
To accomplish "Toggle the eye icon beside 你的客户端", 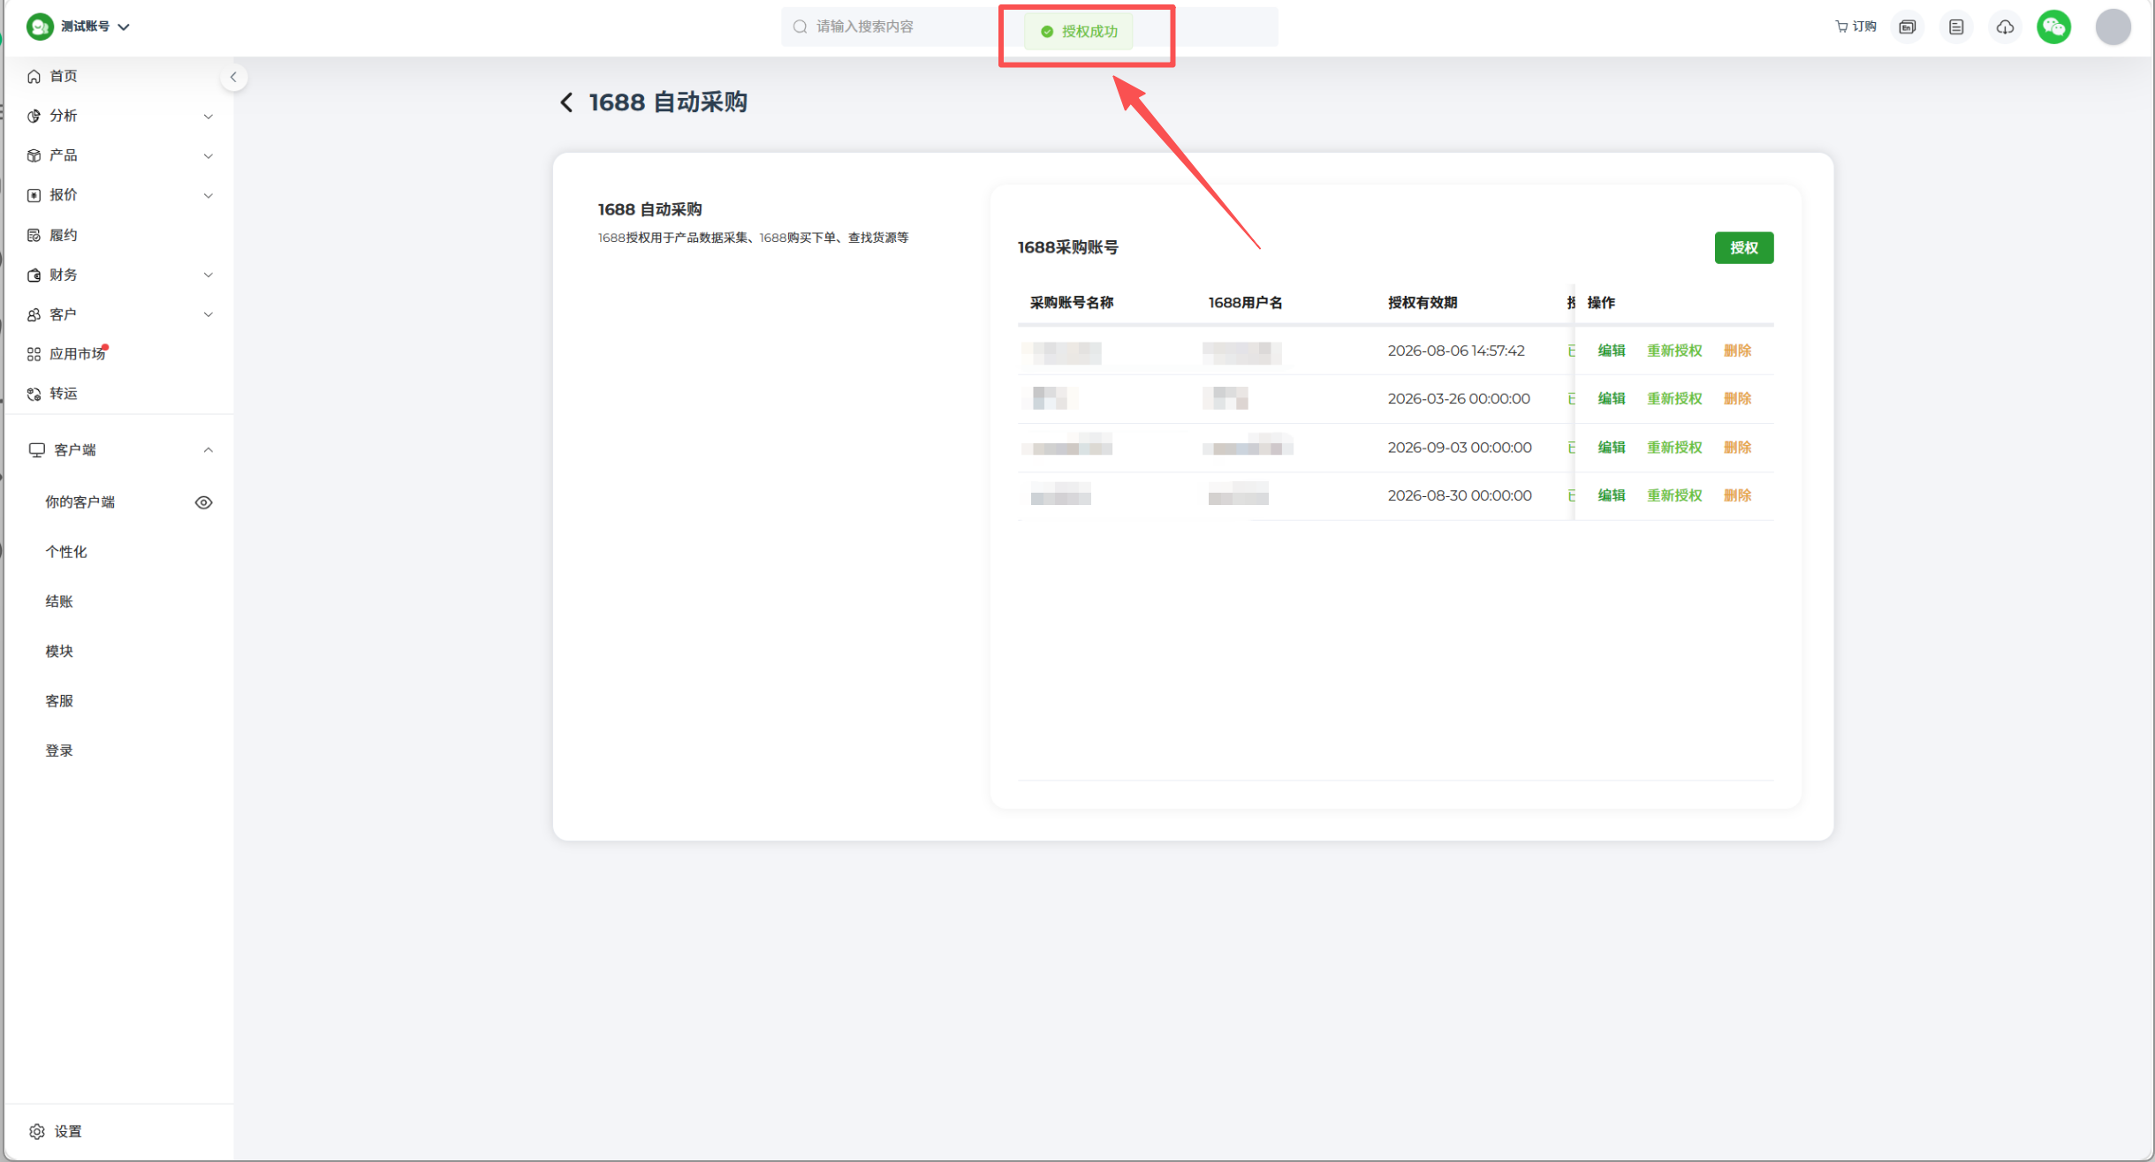I will click(203, 502).
